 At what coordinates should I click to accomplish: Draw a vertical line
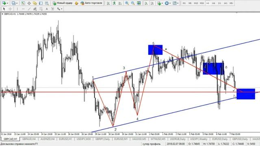[x=17, y=9]
